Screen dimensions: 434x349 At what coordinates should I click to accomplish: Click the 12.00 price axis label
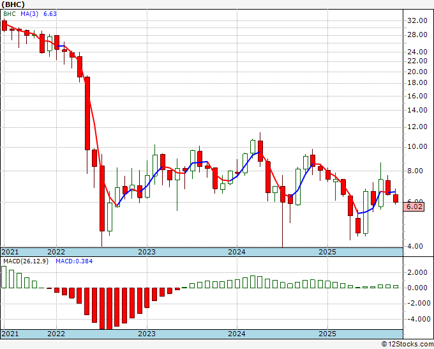coord(417,127)
